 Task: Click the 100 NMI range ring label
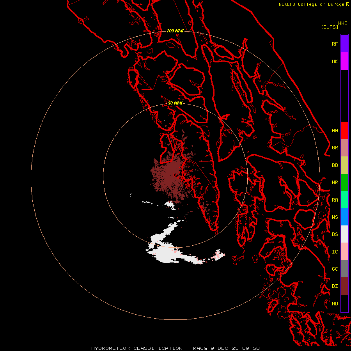coord(175,31)
